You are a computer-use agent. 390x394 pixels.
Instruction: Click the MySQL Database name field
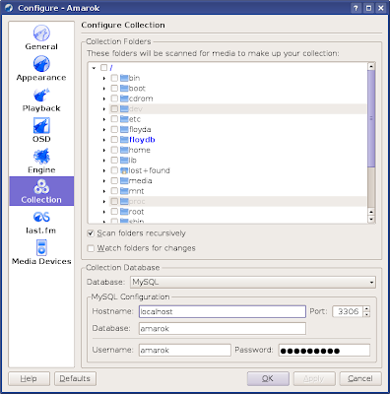223,329
